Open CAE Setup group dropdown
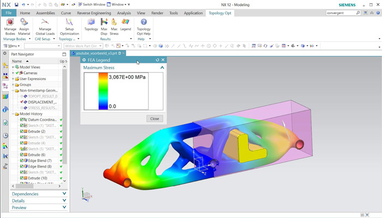The image size is (382, 218). pyautogui.click(x=54, y=39)
